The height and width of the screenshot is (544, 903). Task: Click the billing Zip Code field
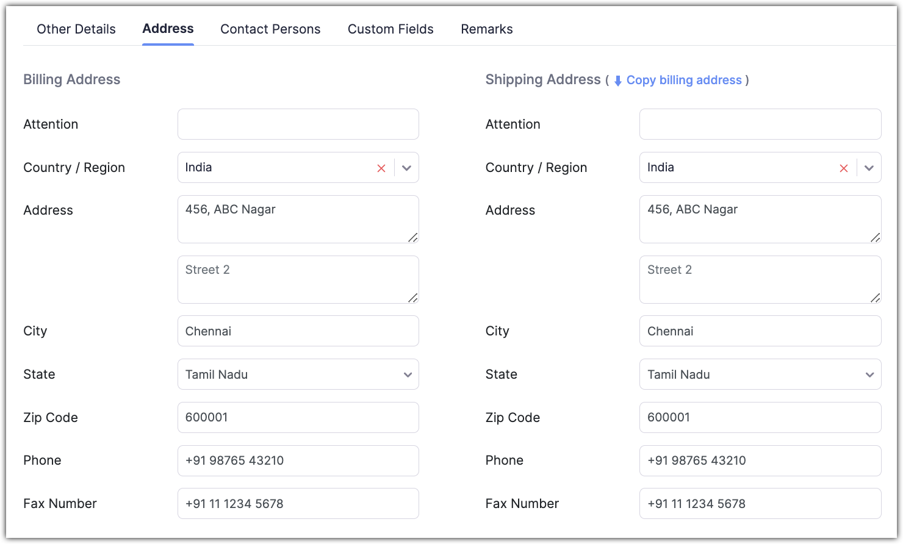(298, 418)
